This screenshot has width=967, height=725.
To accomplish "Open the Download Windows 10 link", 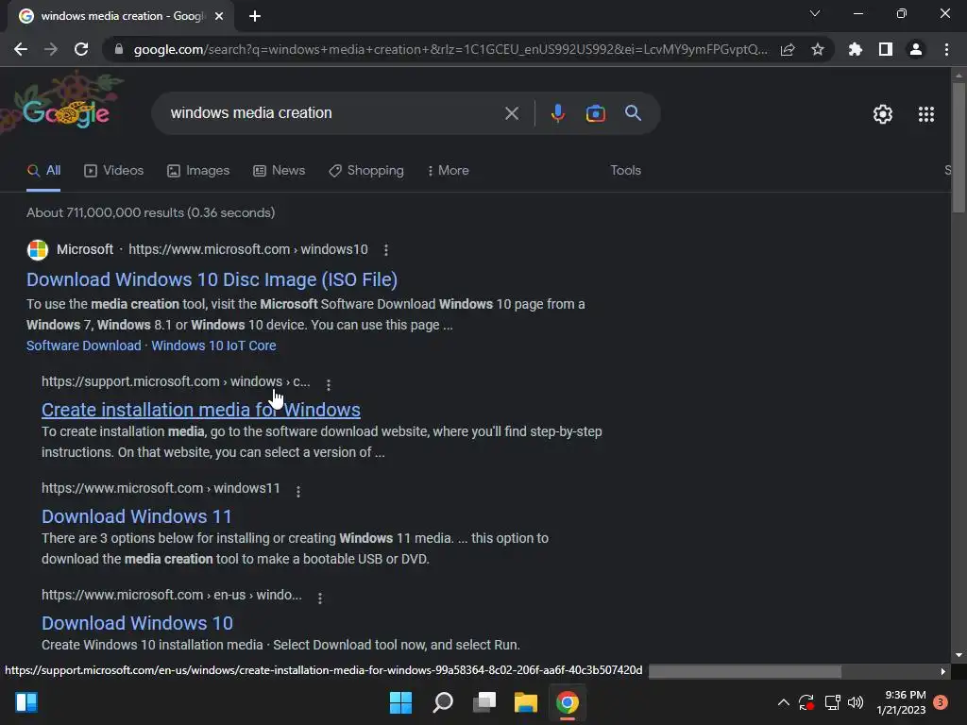I will pos(137,623).
